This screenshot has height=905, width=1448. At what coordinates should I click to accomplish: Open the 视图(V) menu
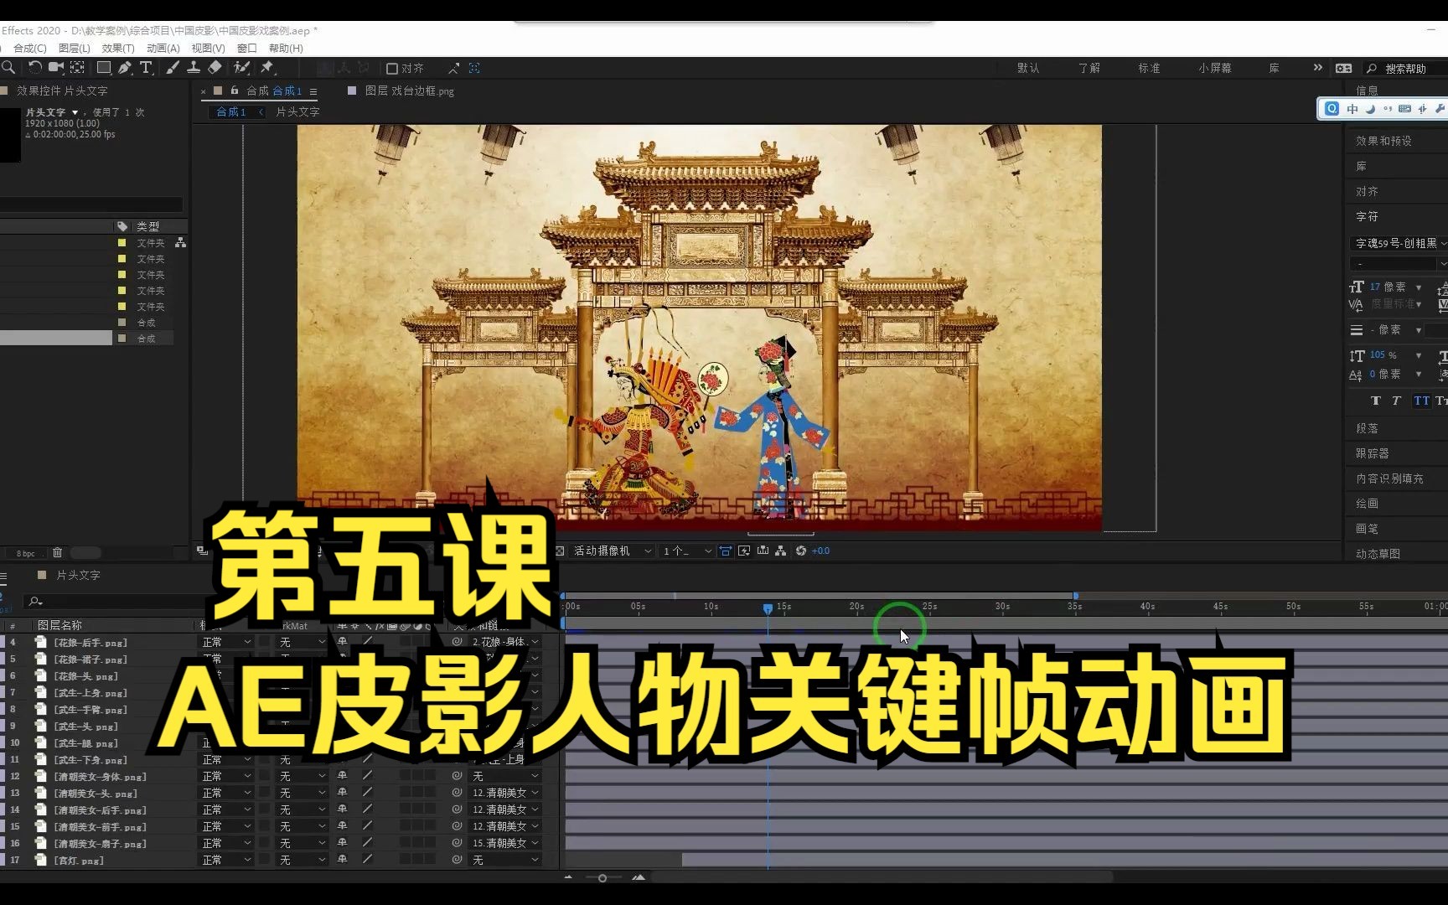tap(208, 49)
